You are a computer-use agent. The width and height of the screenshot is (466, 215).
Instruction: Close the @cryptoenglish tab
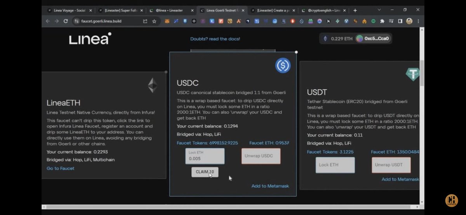click(x=344, y=10)
